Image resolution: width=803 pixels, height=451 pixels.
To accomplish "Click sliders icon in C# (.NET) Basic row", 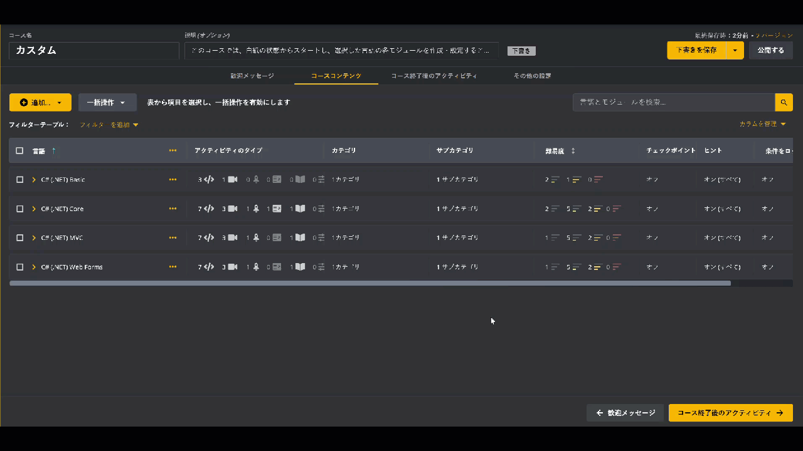I will 321,180.
